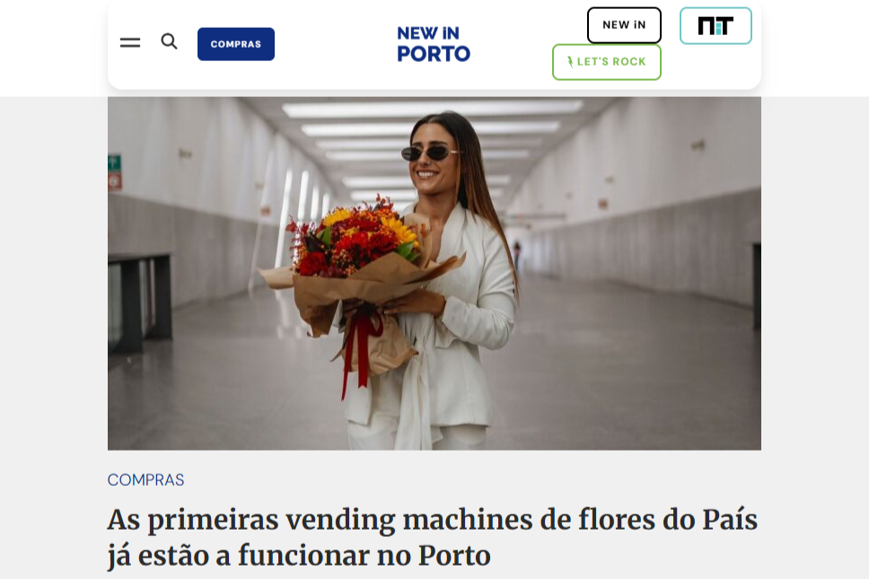
Task: Open the COMPRAS category link above headline
Action: [145, 480]
